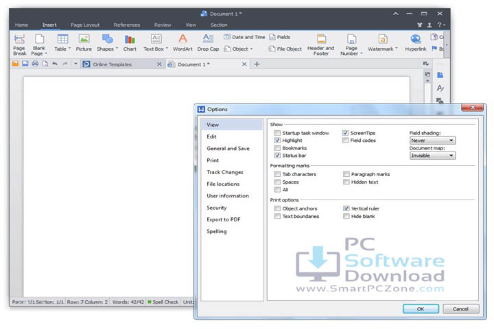Viewport: 494px width, 329px height.
Task: Select Edit in the Options list
Action: [232, 136]
